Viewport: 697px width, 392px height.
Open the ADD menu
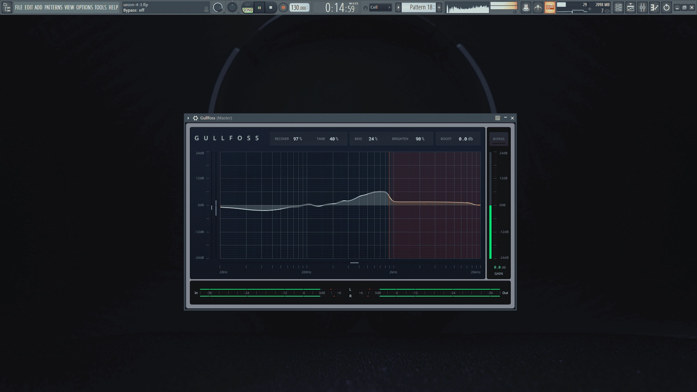coord(38,7)
